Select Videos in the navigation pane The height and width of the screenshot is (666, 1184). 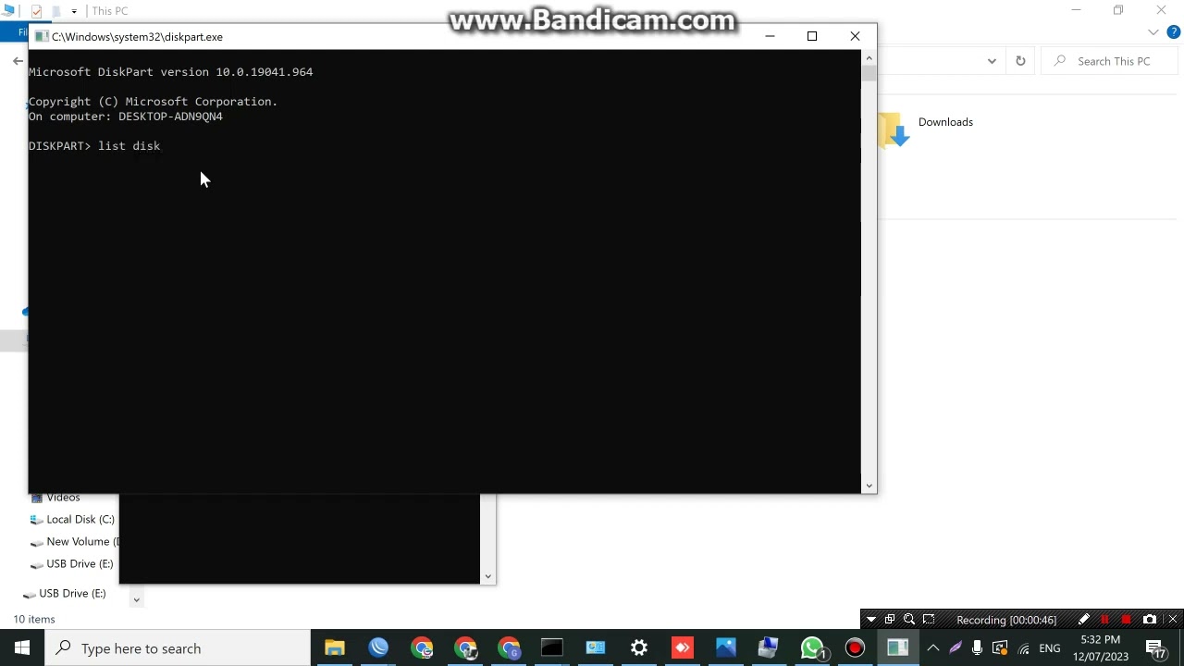pyautogui.click(x=63, y=498)
